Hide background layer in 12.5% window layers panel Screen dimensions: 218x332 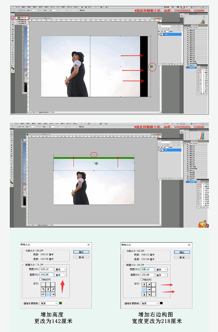159,150
